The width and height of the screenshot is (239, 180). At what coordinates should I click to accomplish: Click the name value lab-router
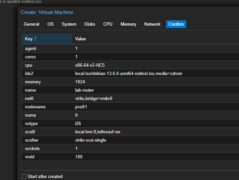click(x=85, y=90)
